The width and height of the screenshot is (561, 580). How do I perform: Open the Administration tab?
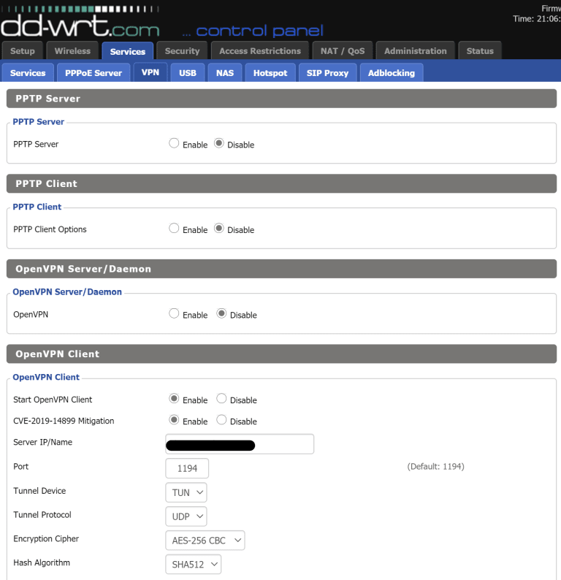pos(416,50)
